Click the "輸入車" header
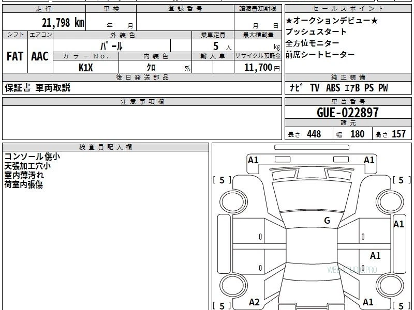This screenshot has width=414, height=310. click(x=213, y=56)
